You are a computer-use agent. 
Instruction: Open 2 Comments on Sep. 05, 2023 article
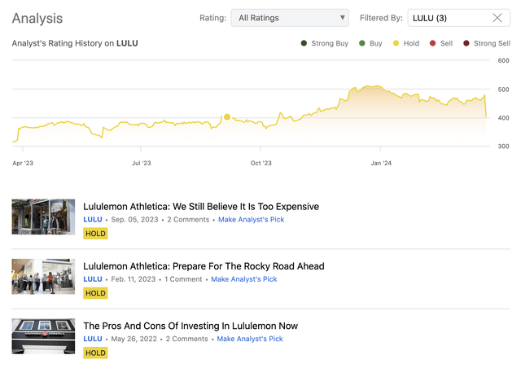(188, 220)
